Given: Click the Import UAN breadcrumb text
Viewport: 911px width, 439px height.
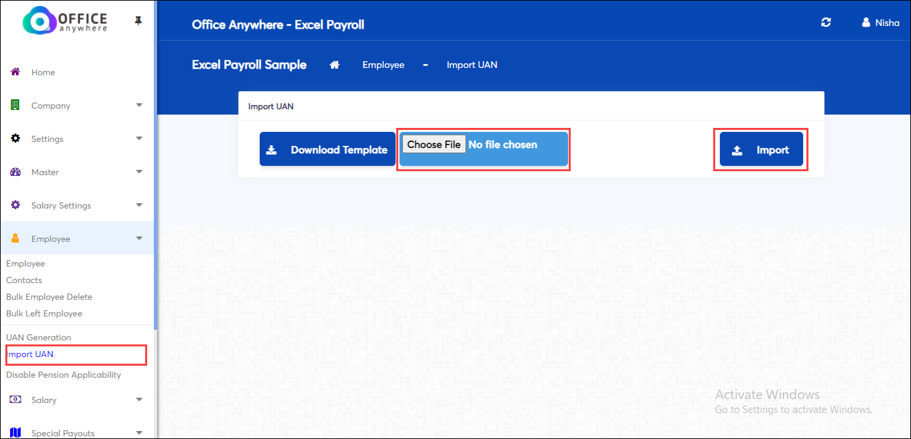Looking at the screenshot, I should [x=472, y=65].
